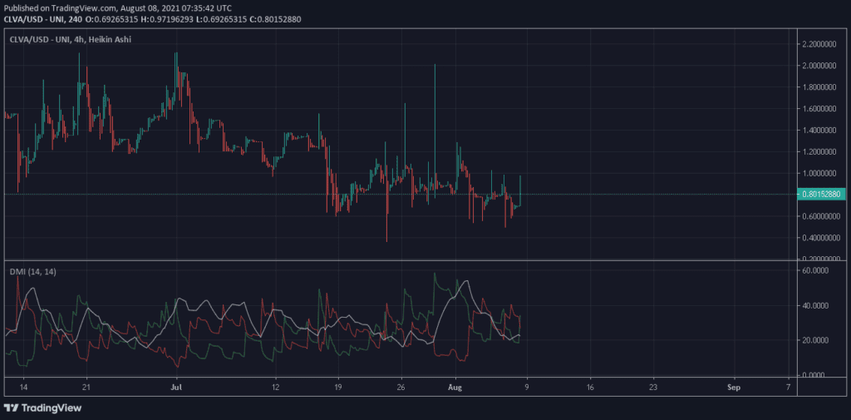Click the 23 date label on time axis

pos(652,387)
